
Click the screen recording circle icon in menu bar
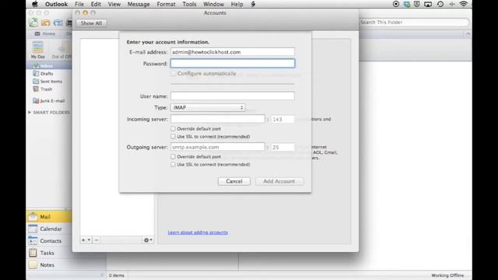tap(396, 4)
